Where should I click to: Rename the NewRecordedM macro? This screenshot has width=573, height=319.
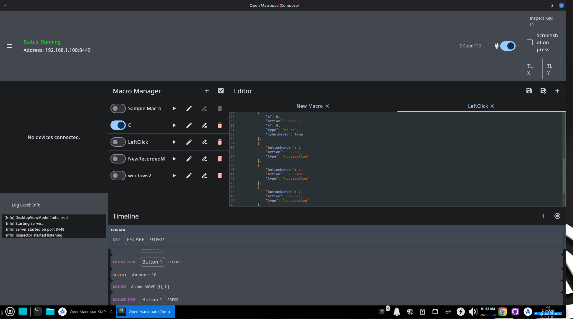[204, 159]
